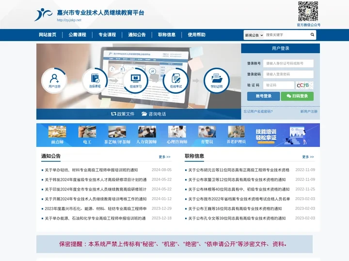349x261 pixels.
Task: Open 职称信息 navigation item
Action: pyautogui.click(x=167, y=35)
